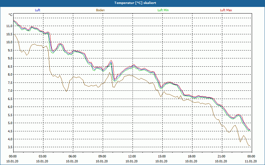
Task: Click the 21:00 time axis label
Action: coord(221,156)
